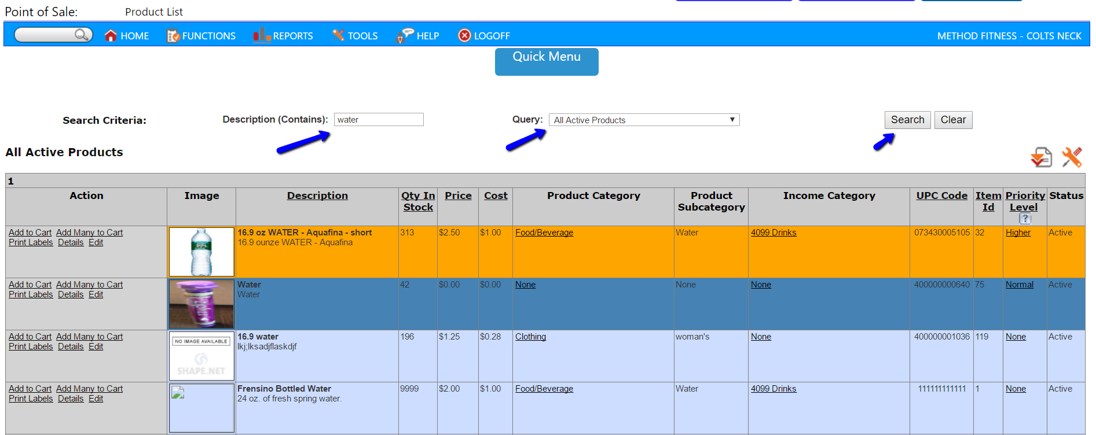The width and height of the screenshot is (1096, 435).
Task: Click Edit for the 16.9 water product
Action: coord(96,346)
